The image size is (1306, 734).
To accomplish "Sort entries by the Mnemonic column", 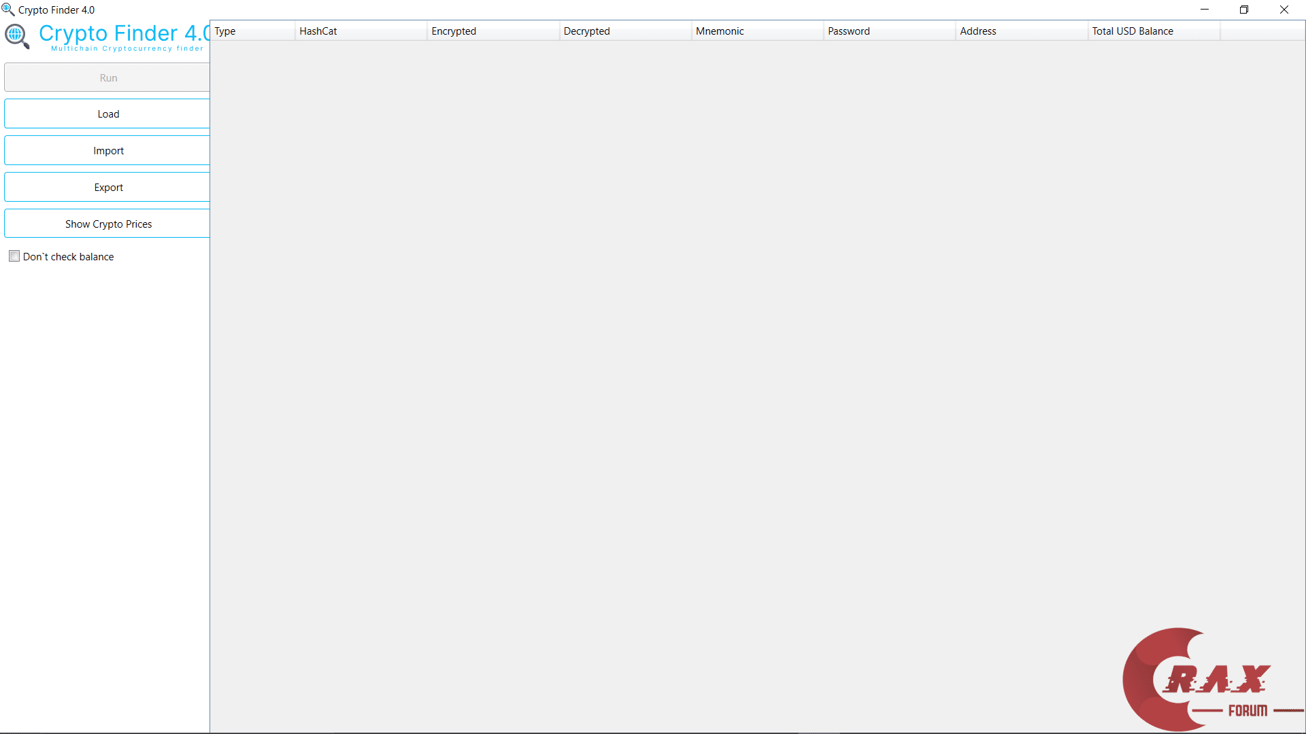I will (x=756, y=31).
